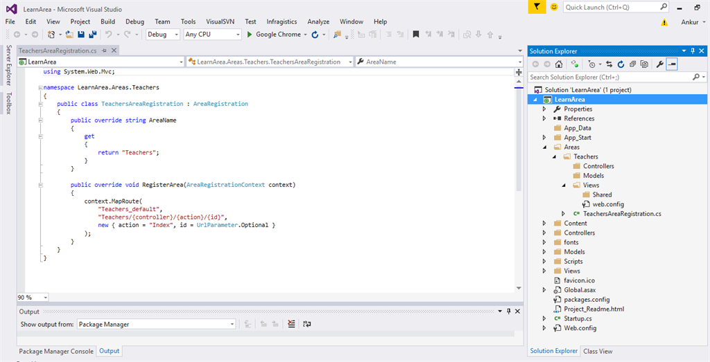Toggle Preview Selected Items in Solution Explorer
710x362 pixels.
[x=672, y=64]
